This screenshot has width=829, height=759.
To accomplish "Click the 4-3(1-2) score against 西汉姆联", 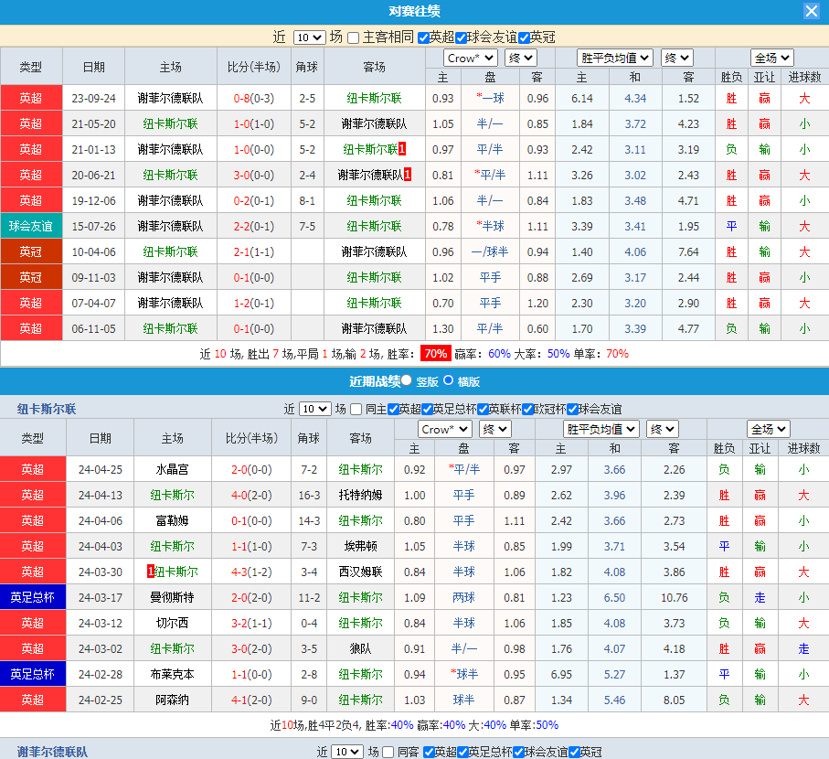I will [251, 572].
